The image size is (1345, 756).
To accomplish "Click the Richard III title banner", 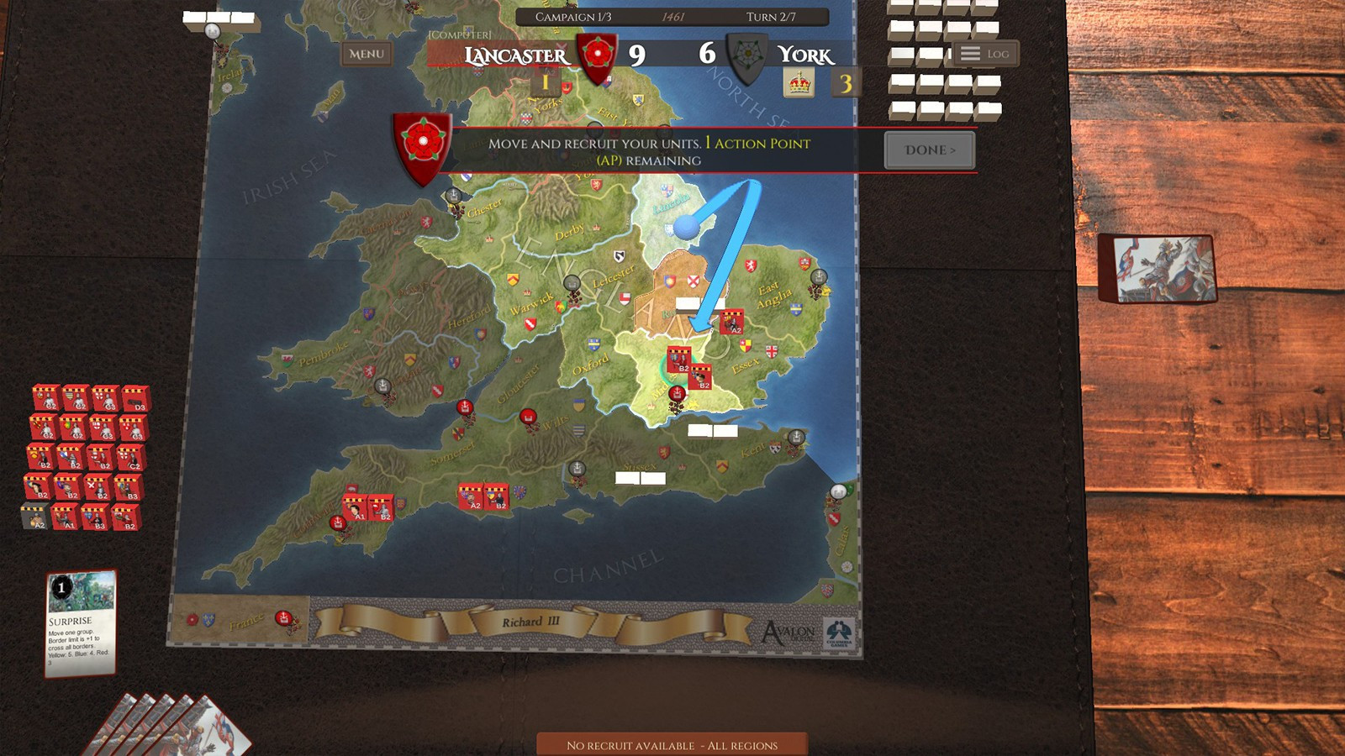I will [x=530, y=622].
